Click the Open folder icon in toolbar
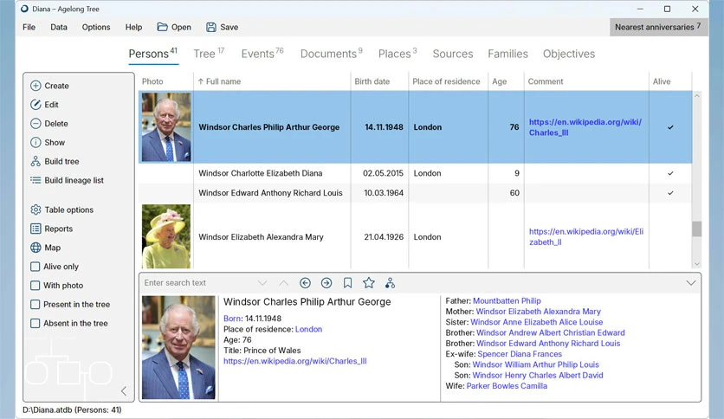The width and height of the screenshot is (724, 419). (162, 27)
